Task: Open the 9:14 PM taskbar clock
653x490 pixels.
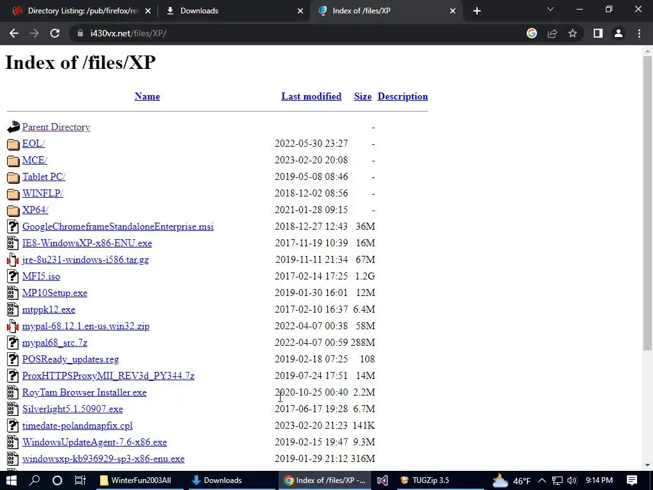Action: point(599,480)
